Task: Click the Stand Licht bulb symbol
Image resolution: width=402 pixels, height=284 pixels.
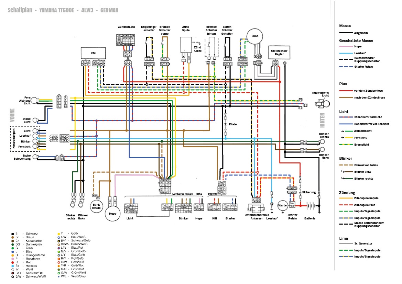Action: [36, 120]
